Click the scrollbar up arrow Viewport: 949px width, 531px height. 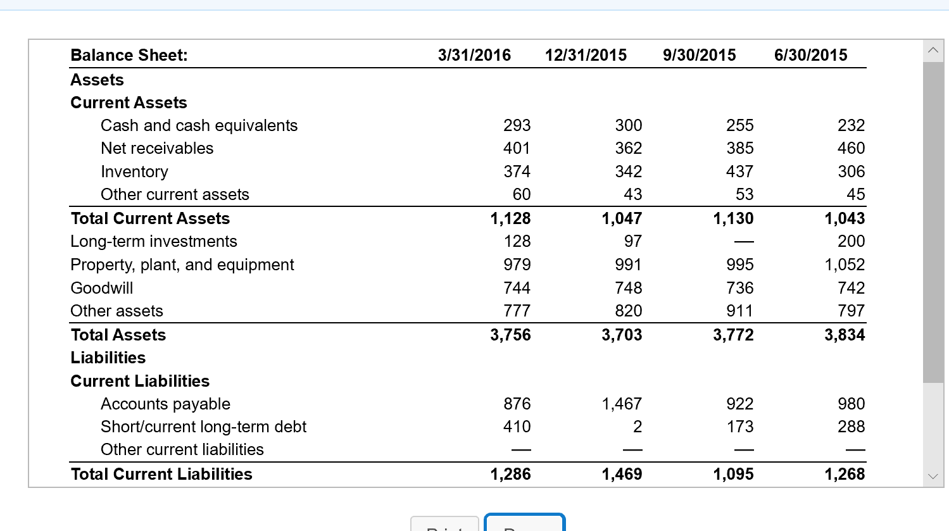pyautogui.click(x=933, y=51)
